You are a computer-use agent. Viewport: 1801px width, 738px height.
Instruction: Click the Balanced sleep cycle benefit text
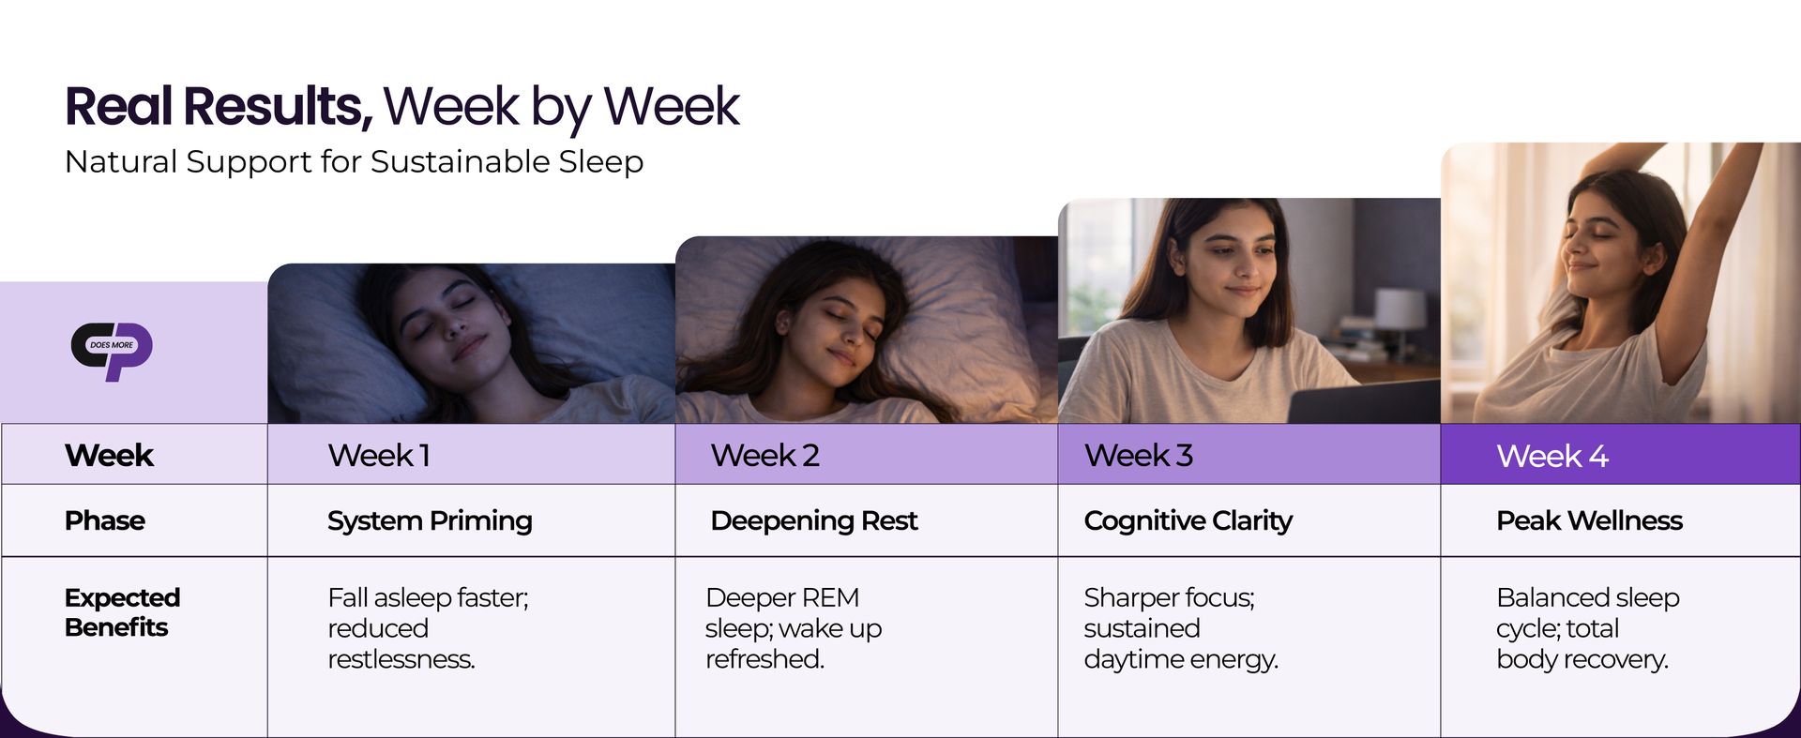point(1587,628)
